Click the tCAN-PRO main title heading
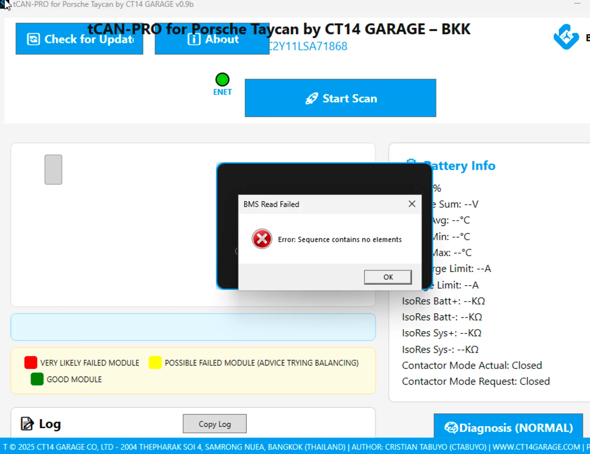 (x=279, y=29)
